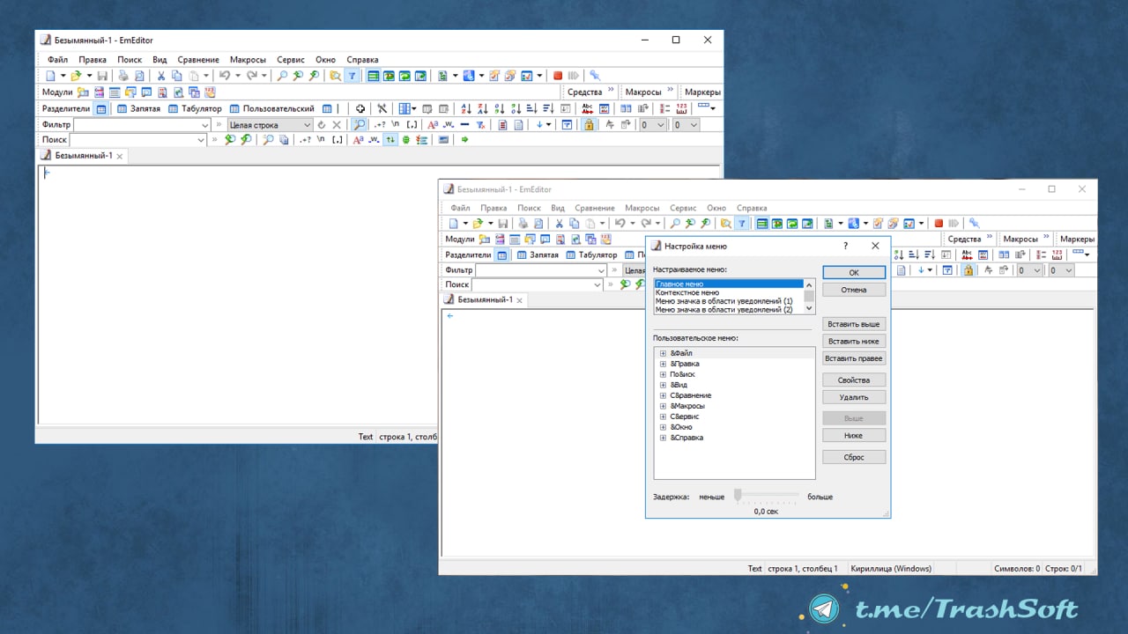The width and height of the screenshot is (1128, 634).
Task: Select Контекстное меню in the Настраиваемое меню list
Action: pyautogui.click(x=687, y=292)
